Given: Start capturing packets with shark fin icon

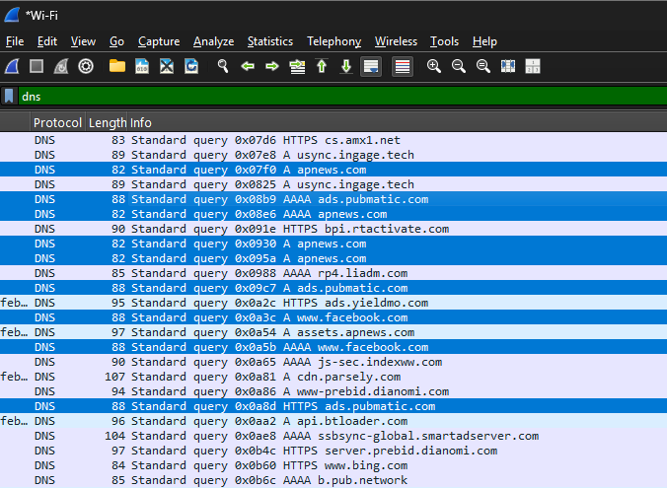Looking at the screenshot, I should point(12,66).
